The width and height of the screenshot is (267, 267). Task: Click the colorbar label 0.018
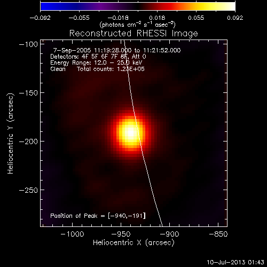[157, 18]
